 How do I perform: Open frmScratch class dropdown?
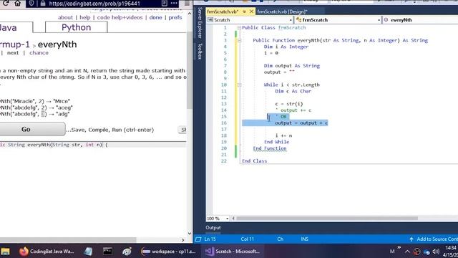[x=338, y=20]
